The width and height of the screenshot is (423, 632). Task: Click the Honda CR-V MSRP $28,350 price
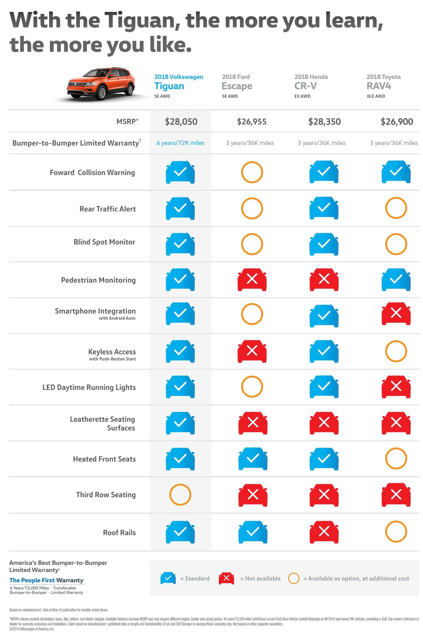click(x=324, y=122)
